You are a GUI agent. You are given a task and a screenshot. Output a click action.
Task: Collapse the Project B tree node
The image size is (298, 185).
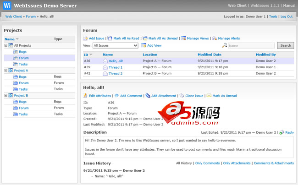tap(6, 95)
